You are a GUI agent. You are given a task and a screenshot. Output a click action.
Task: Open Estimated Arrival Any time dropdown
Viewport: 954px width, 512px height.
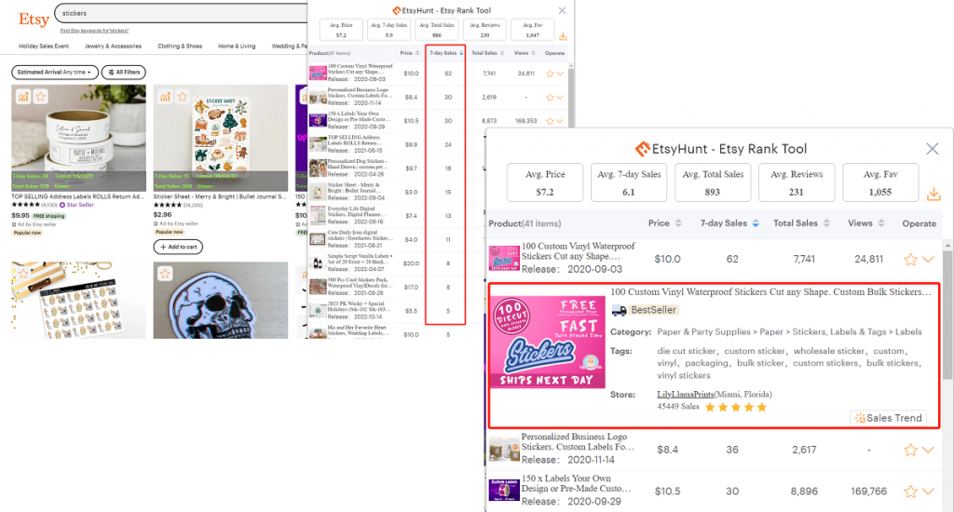(x=55, y=72)
